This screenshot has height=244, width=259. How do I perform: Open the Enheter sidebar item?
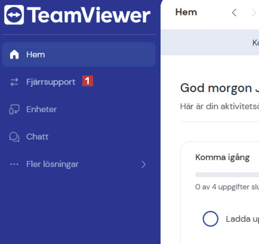click(x=79, y=109)
